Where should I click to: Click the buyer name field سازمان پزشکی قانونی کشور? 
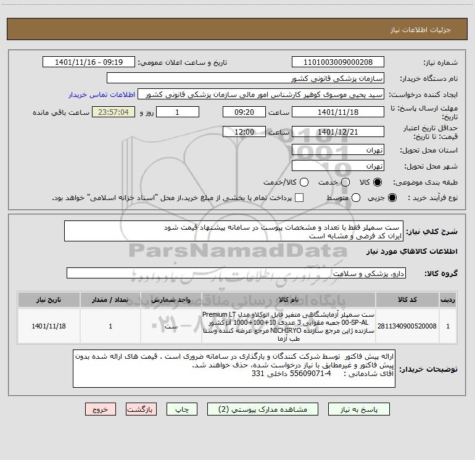(x=246, y=78)
